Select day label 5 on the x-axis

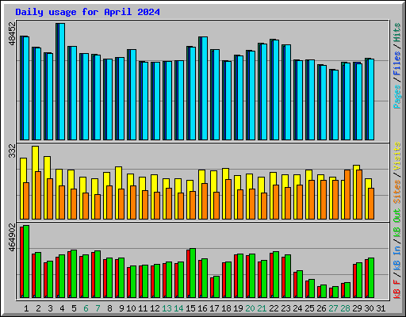pyautogui.click(x=74, y=308)
